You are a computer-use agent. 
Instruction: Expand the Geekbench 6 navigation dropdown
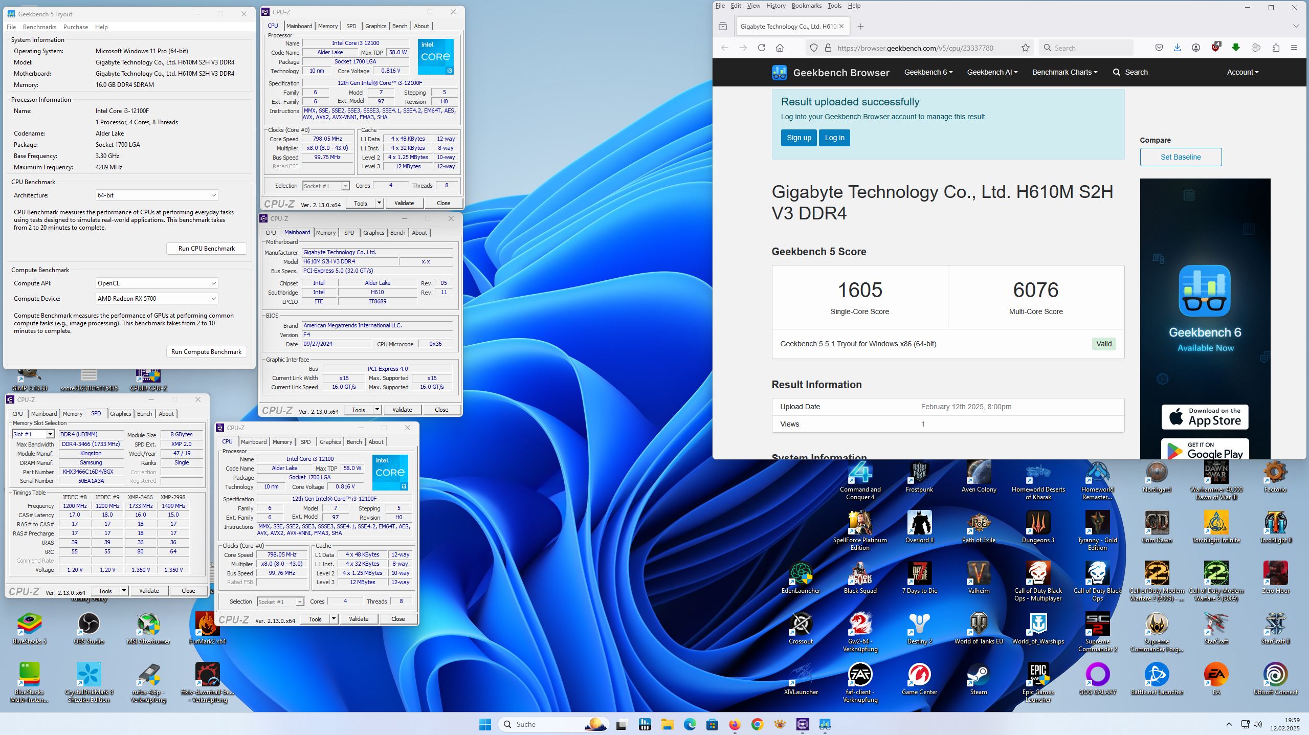(x=928, y=72)
